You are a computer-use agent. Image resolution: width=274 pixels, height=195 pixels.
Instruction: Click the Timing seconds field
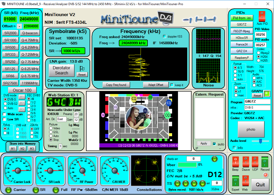coord(60,146)
